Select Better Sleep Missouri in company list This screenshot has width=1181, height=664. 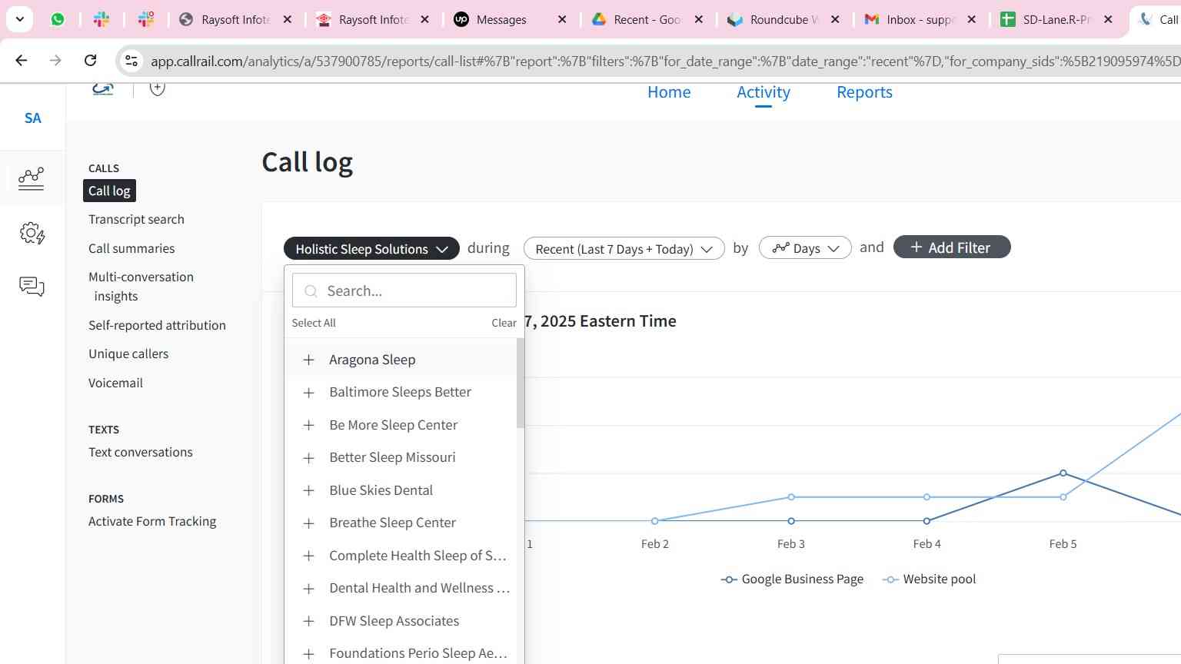[392, 457]
